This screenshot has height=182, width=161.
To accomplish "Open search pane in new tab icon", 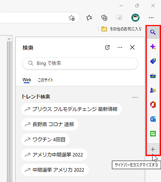I will click(x=107, y=48).
